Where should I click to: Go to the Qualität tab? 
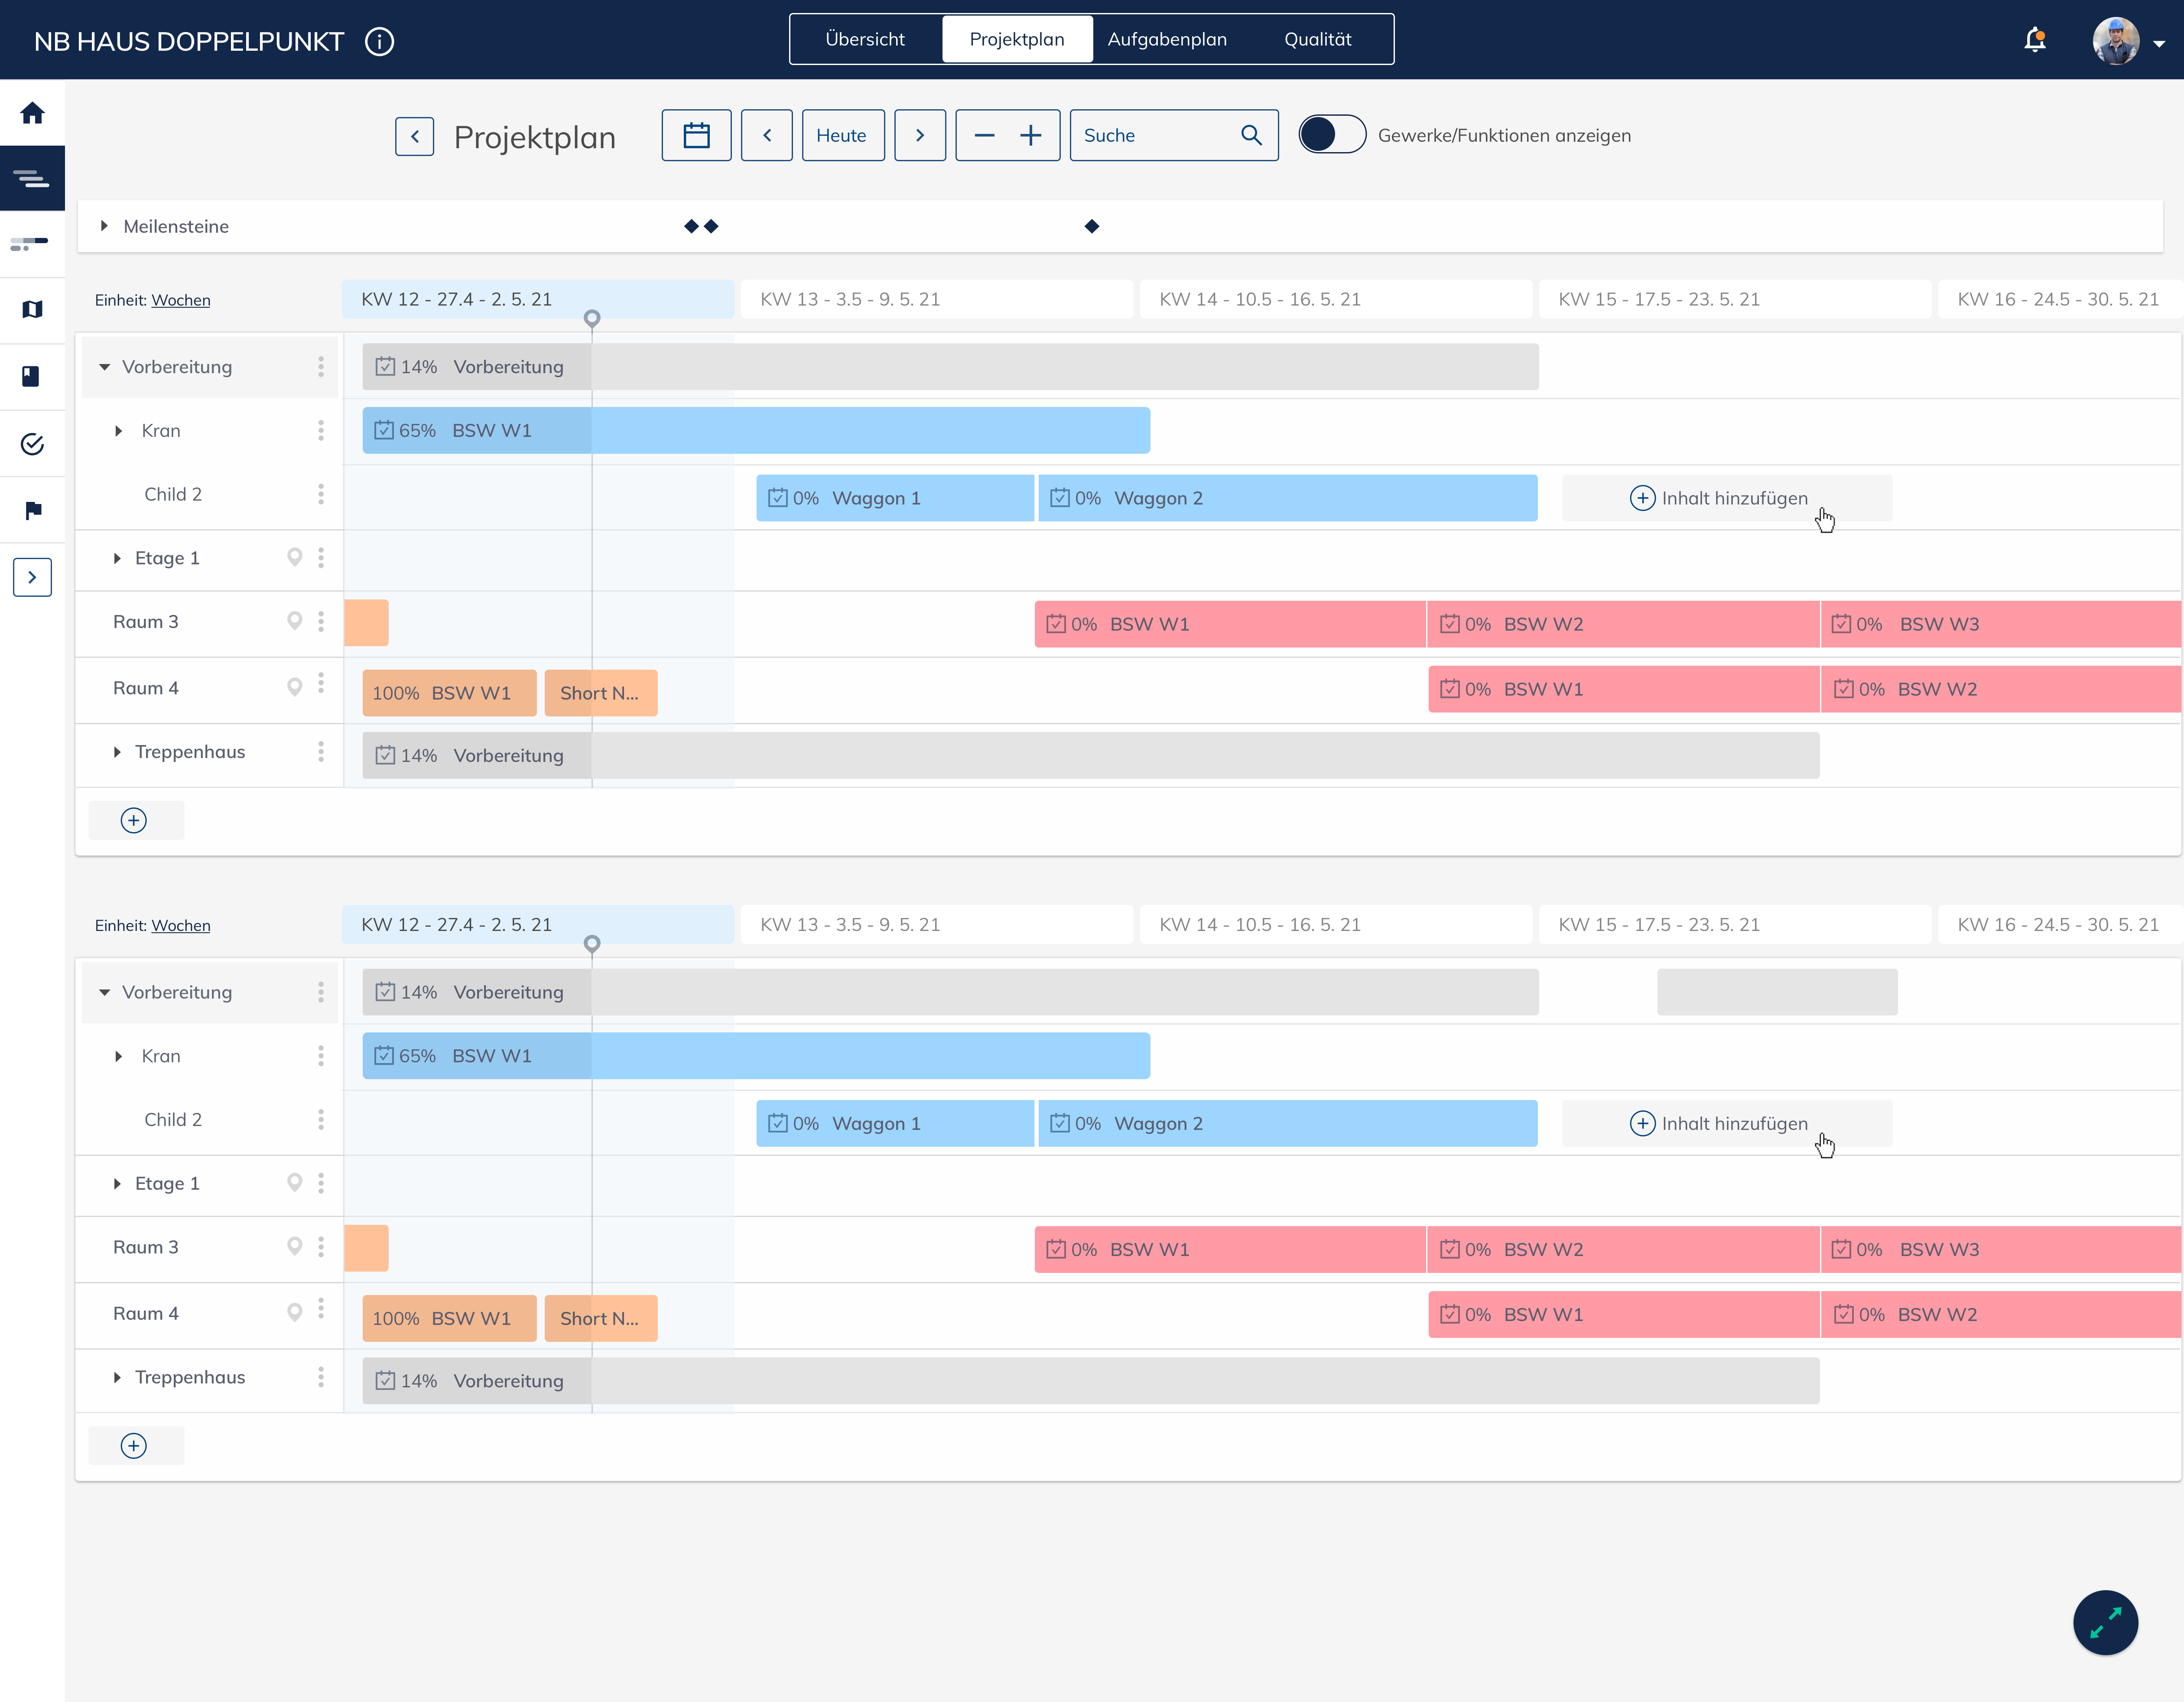(x=1318, y=39)
